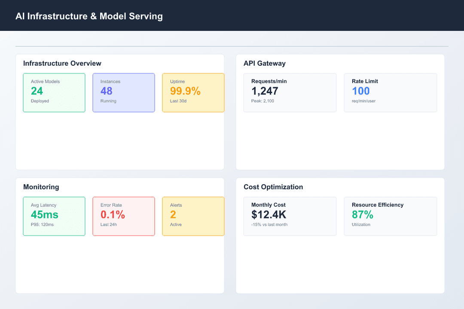
Task: Open the Alerts card showing 2 active
Action: pos(193,216)
